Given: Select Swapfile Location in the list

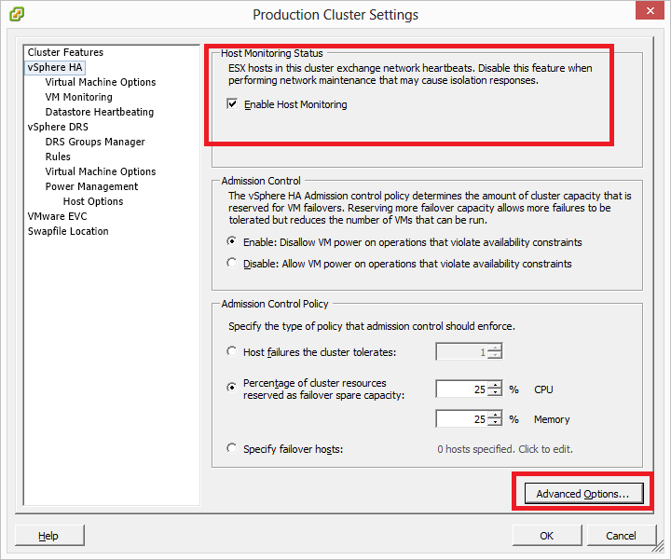Looking at the screenshot, I should (x=68, y=231).
